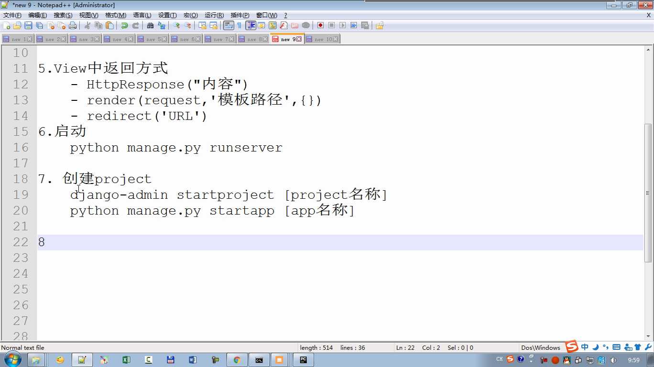The width and height of the screenshot is (654, 367).
Task: Open the 文件(F) menu
Action: pyautogui.click(x=12, y=15)
